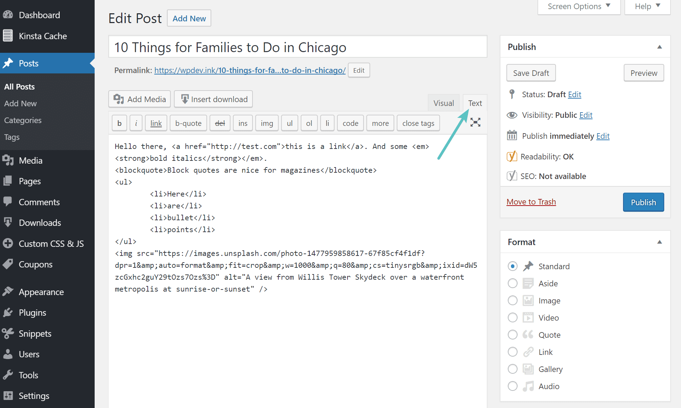Click the bold formatting icon
Viewport: 681px width, 408px height.
click(x=119, y=123)
